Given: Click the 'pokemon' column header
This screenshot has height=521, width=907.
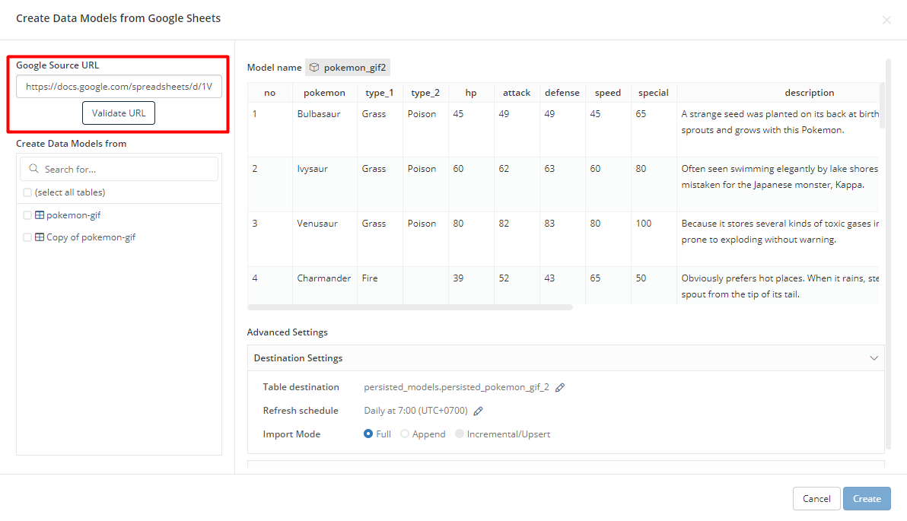Looking at the screenshot, I should point(324,93).
